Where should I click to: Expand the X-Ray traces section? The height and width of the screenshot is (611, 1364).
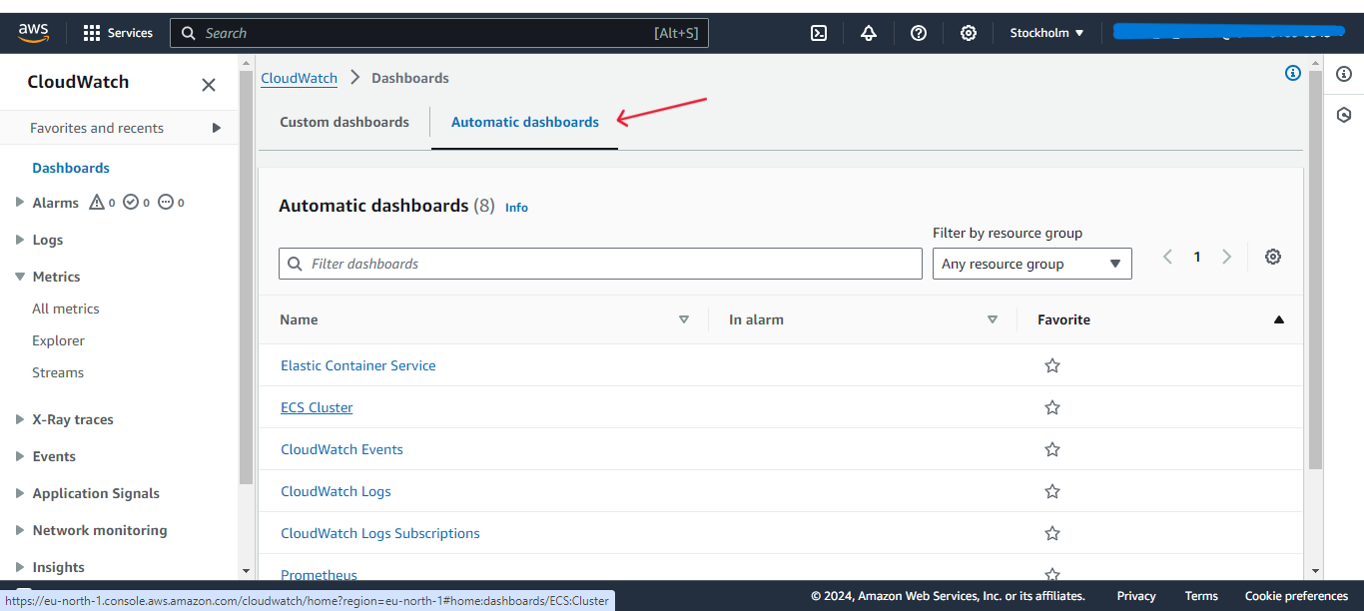click(x=20, y=419)
